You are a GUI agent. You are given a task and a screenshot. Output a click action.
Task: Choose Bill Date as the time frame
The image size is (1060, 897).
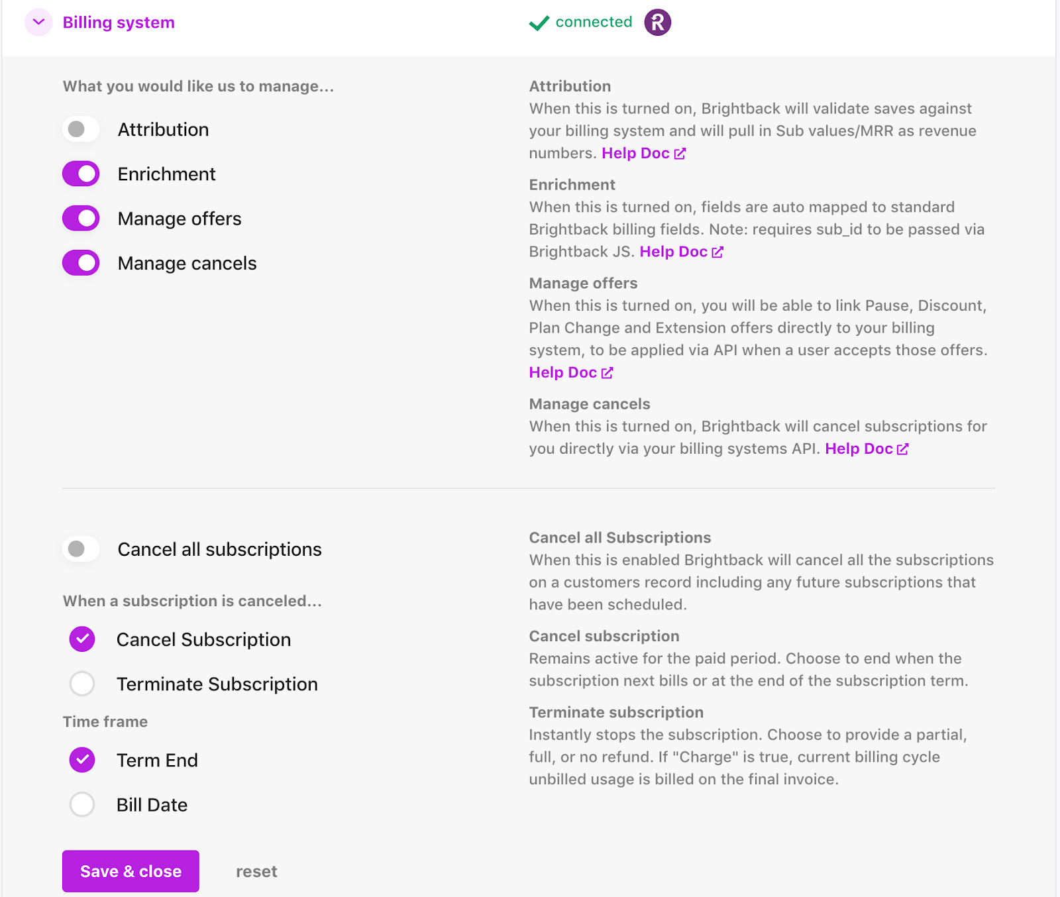coord(81,805)
